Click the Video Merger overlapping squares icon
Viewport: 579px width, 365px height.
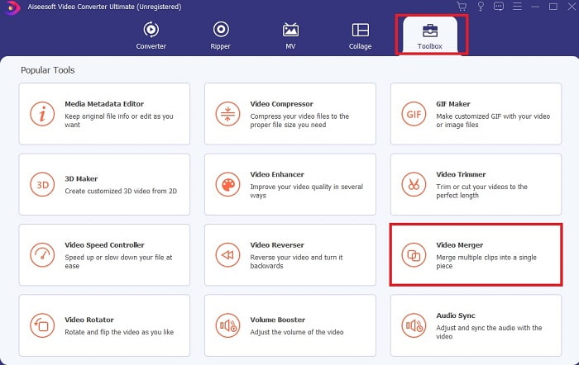[x=414, y=255]
